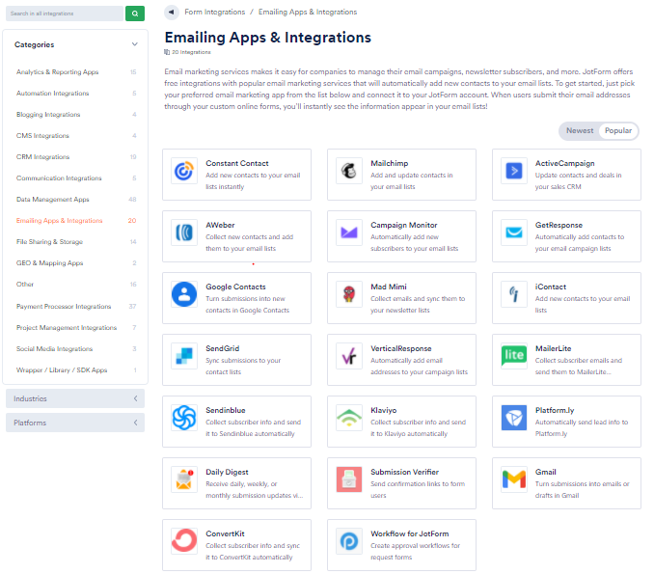Open File Sharing & Storage category
This screenshot has height=574, width=654.
(x=49, y=242)
